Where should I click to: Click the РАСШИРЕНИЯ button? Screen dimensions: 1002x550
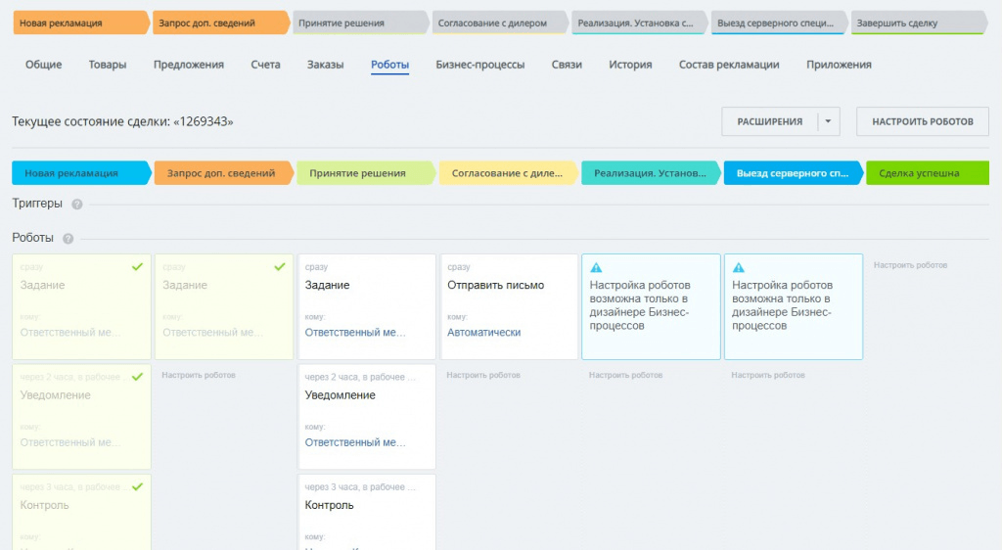pyautogui.click(x=769, y=121)
